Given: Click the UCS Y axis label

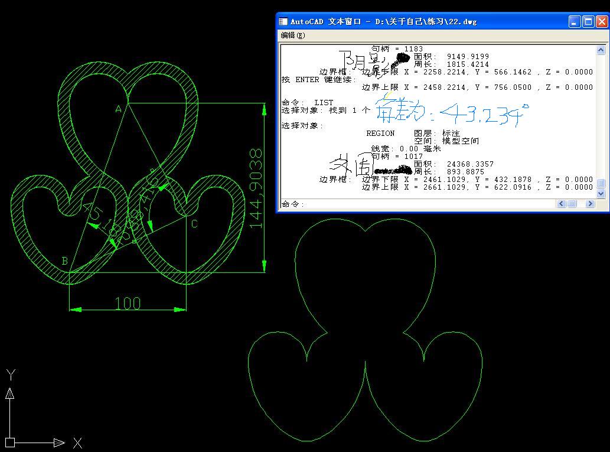Looking at the screenshot, I should click(11, 375).
